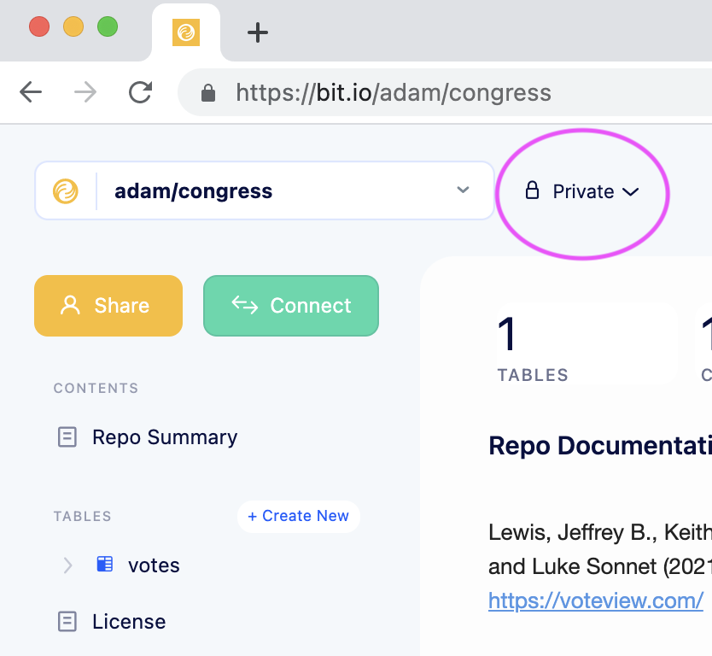The image size is (712, 656).
Task: Click the bit.io logo in repo selector
Action: tap(66, 190)
